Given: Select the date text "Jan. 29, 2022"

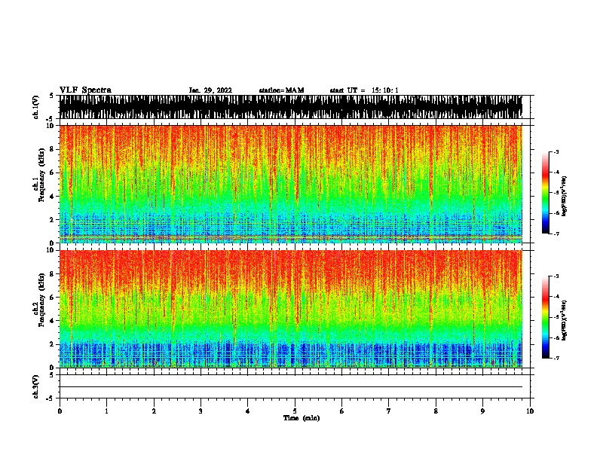Looking at the screenshot, I should [210, 90].
